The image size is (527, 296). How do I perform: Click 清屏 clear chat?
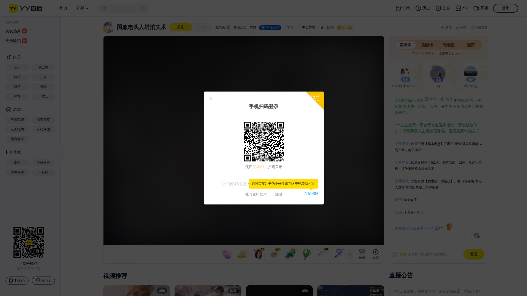(x=447, y=99)
